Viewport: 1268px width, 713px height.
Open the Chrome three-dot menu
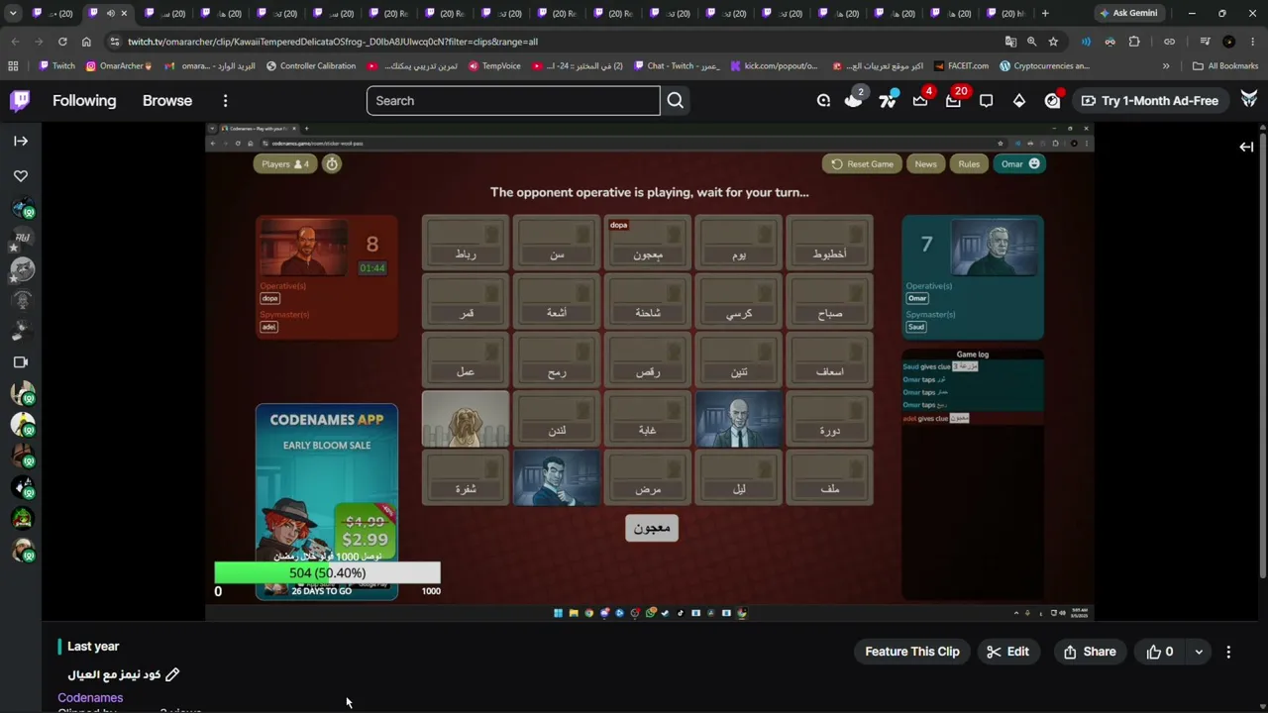click(1252, 42)
